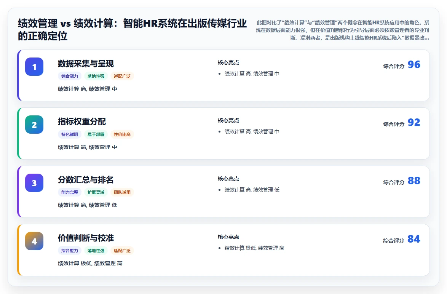The height and width of the screenshot is (294, 447).
Task: Open the 指标权重分配 card title
Action: pos(82,121)
